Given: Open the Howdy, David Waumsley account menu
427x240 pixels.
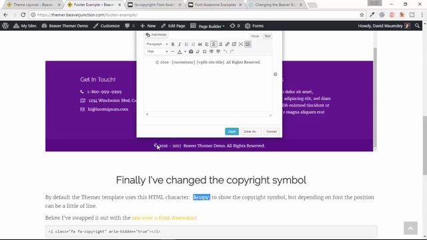Looking at the screenshot, I should click(x=384, y=26).
